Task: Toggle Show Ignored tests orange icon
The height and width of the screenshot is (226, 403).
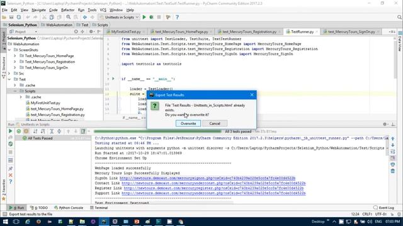Action: click(x=26, y=131)
